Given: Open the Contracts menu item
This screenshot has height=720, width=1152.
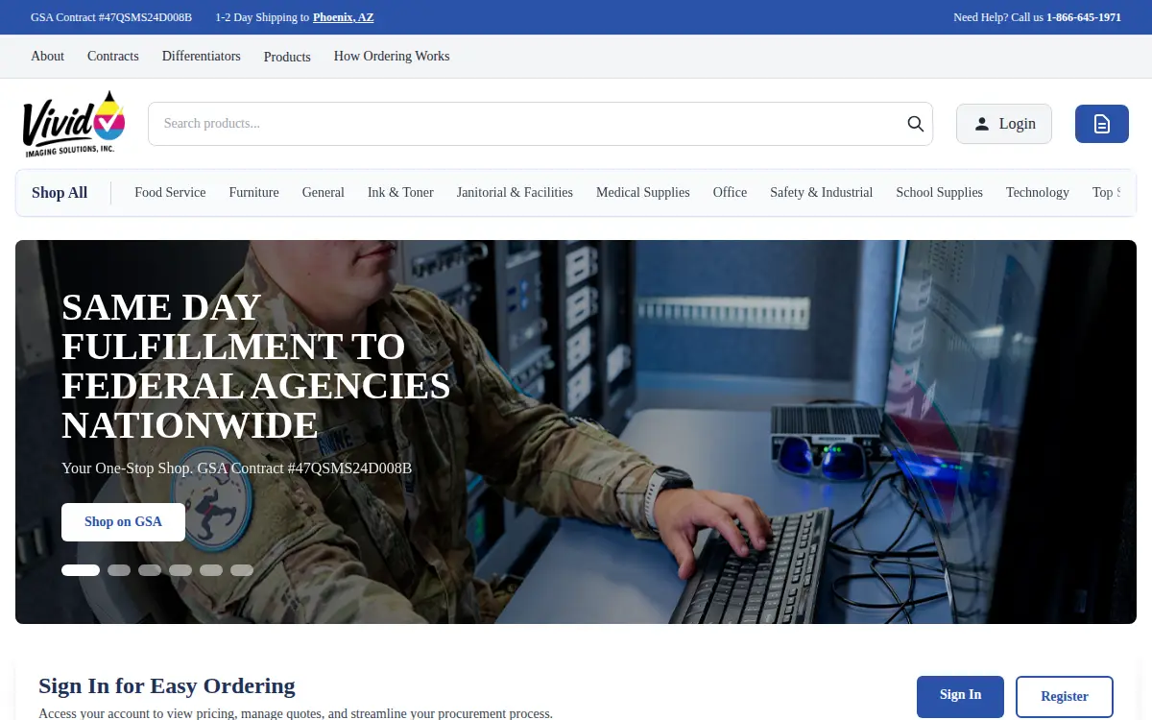Looking at the screenshot, I should point(113,56).
